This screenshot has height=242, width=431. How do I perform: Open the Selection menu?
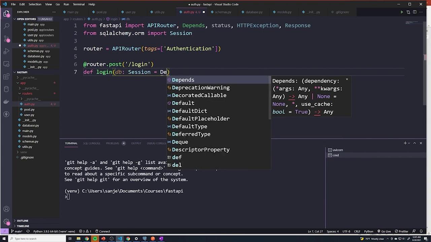(x=35, y=4)
